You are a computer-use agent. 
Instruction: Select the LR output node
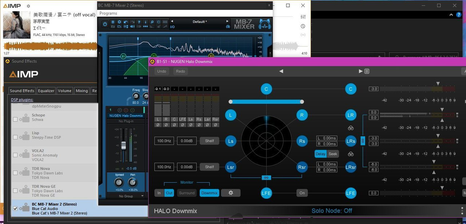[351, 115]
